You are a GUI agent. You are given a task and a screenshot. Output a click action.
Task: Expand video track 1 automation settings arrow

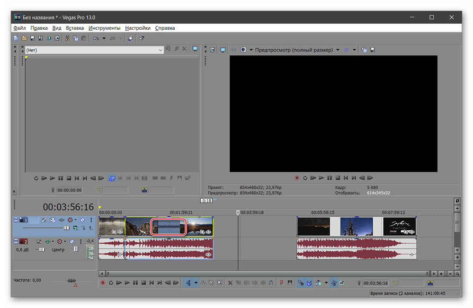point(76,220)
